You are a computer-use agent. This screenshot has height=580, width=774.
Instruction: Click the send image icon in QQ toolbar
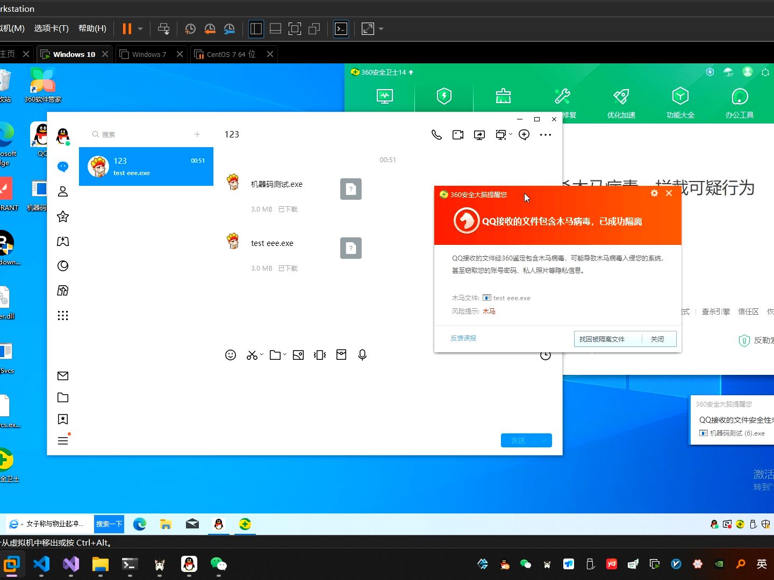[x=298, y=355]
